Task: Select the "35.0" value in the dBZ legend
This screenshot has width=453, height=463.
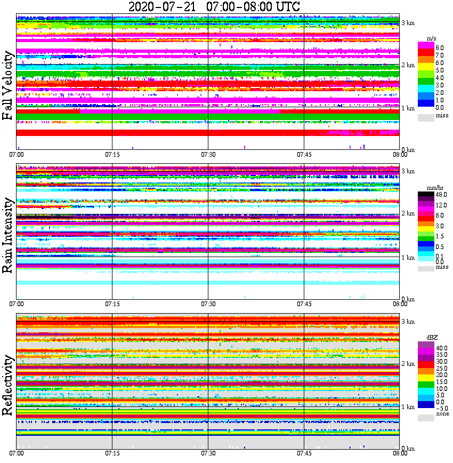Action: (442, 355)
